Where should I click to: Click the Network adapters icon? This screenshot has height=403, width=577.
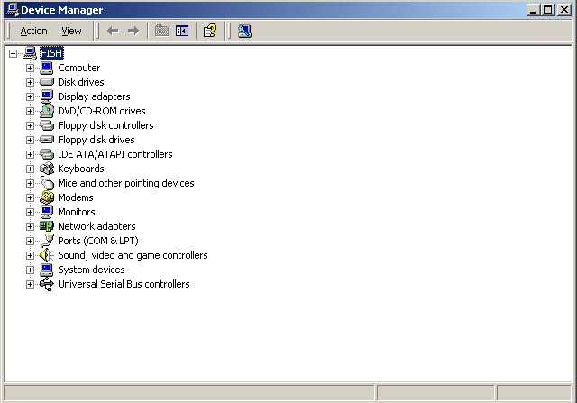click(x=47, y=226)
